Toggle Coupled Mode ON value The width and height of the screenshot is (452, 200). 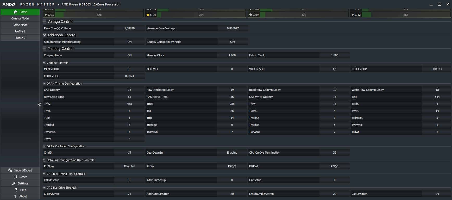pyautogui.click(x=129, y=55)
